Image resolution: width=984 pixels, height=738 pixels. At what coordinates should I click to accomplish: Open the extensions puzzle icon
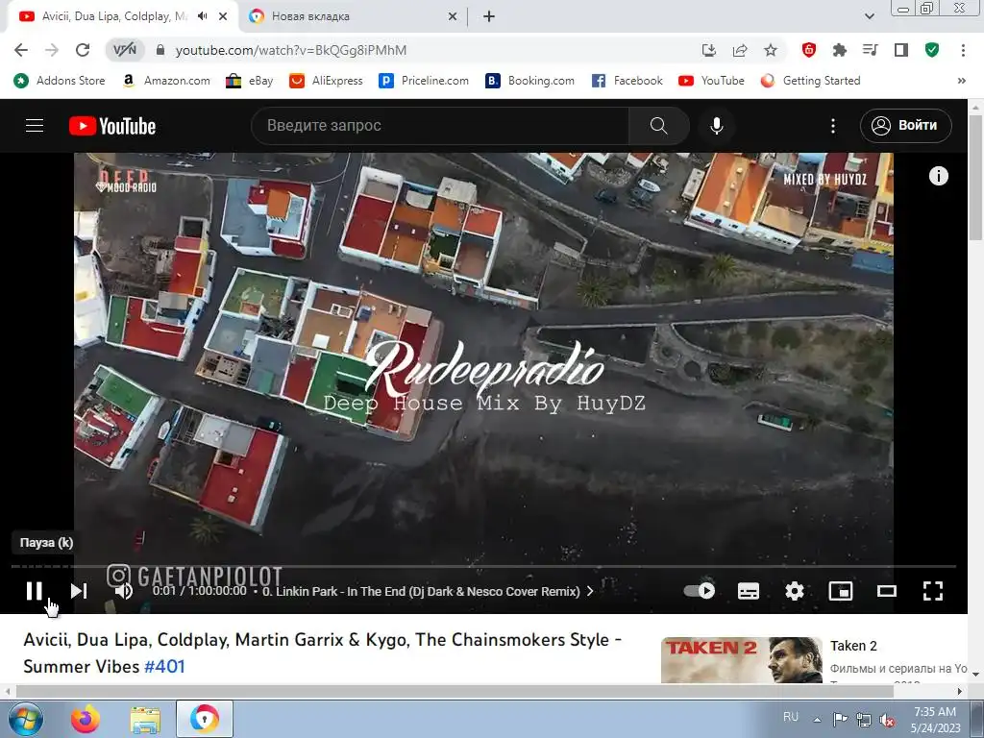point(840,50)
